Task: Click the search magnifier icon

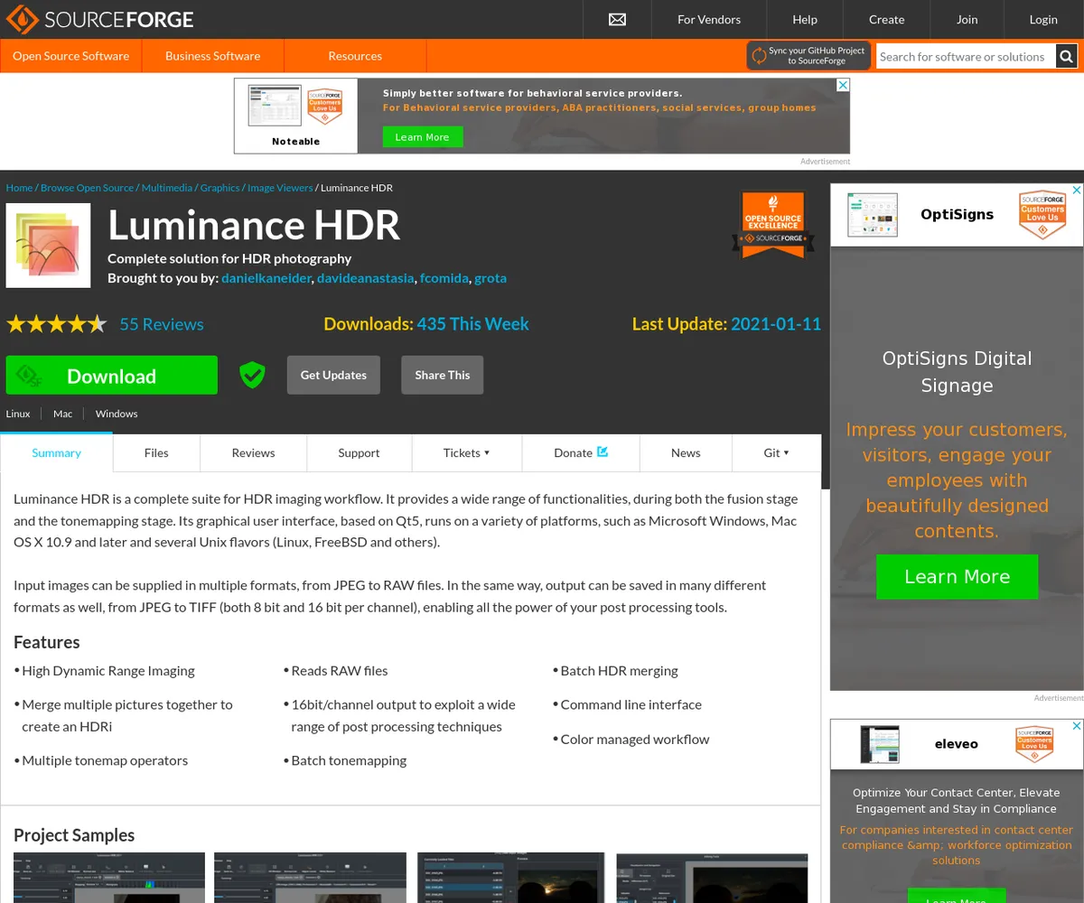Action: [x=1066, y=56]
